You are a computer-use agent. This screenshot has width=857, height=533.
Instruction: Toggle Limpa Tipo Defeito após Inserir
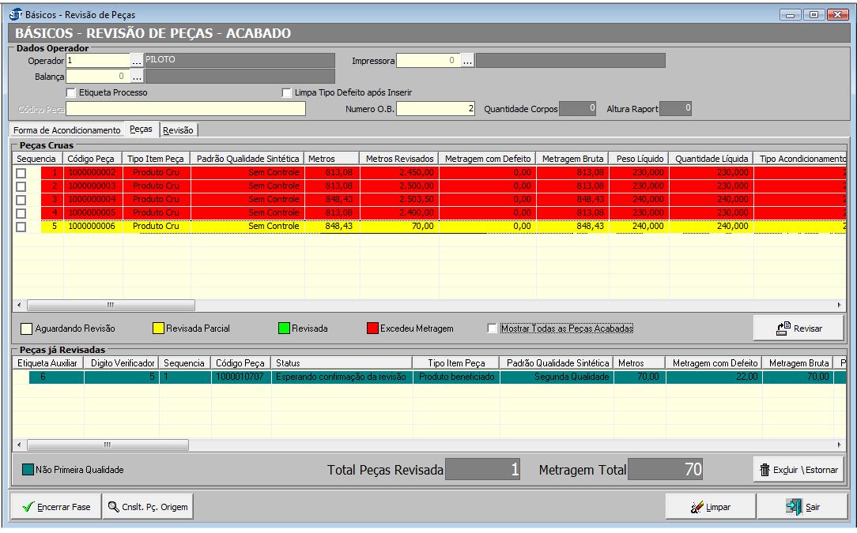coord(287,92)
